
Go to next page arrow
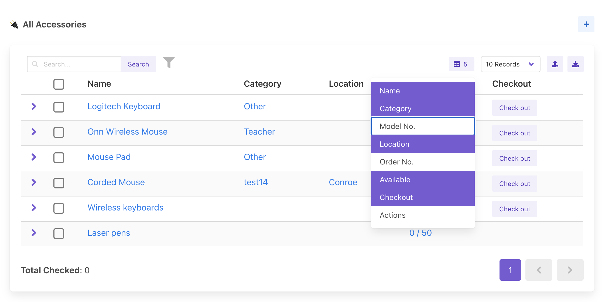[x=570, y=270]
